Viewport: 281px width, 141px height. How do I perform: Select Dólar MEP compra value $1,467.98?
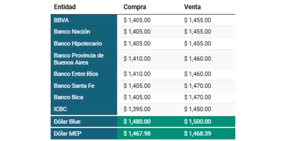[137, 133]
